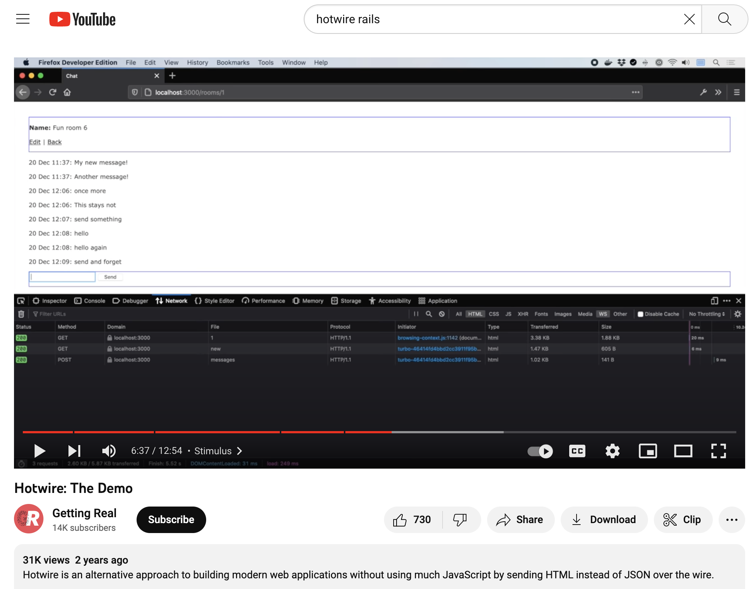
Task: Click the browser home icon in the video
Action: 67,92
